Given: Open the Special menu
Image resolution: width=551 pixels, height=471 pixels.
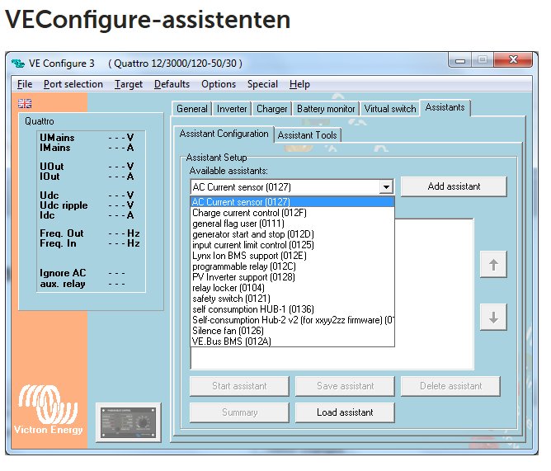Looking at the screenshot, I should point(262,84).
